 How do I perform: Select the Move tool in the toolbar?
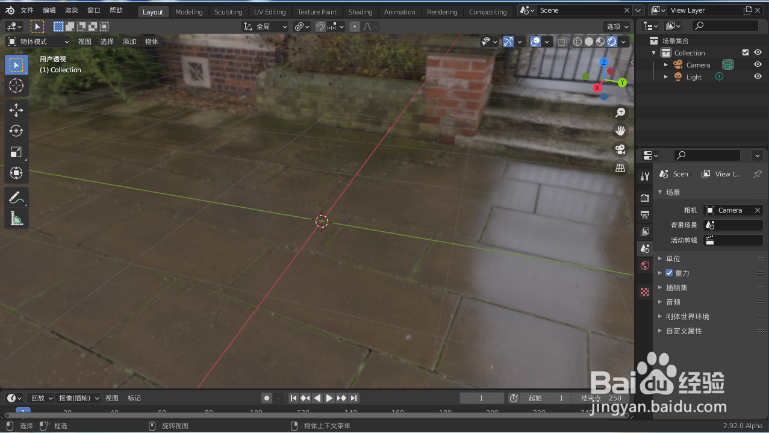pyautogui.click(x=16, y=110)
